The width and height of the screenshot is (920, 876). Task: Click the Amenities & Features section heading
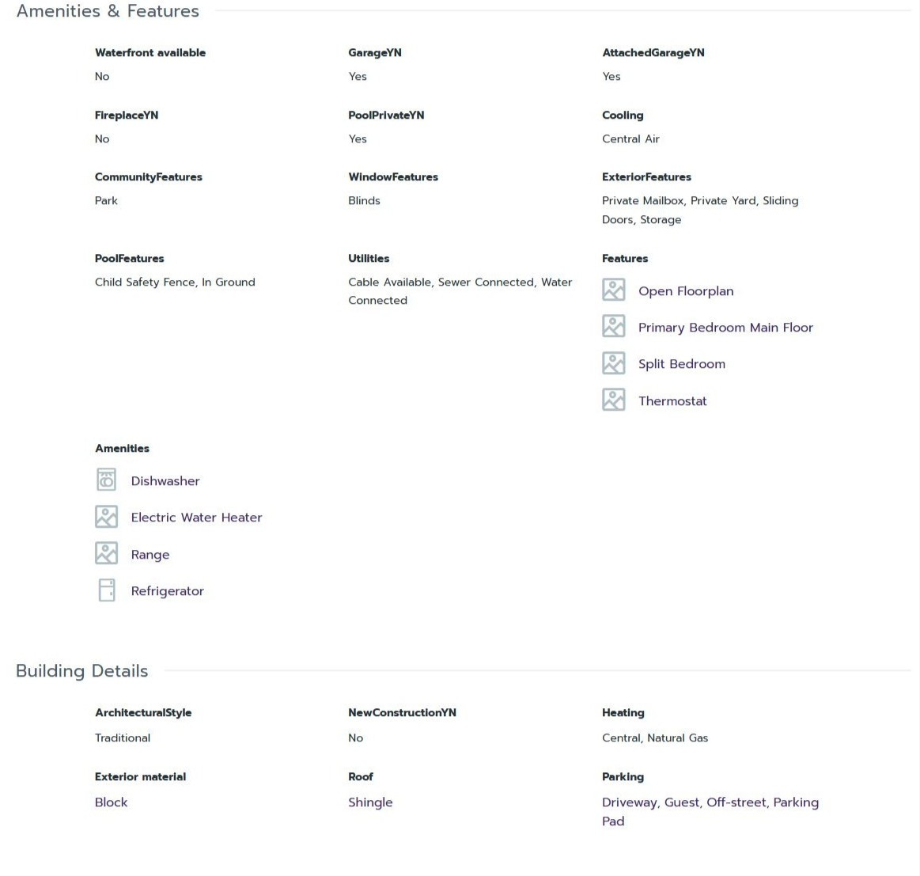(x=108, y=11)
